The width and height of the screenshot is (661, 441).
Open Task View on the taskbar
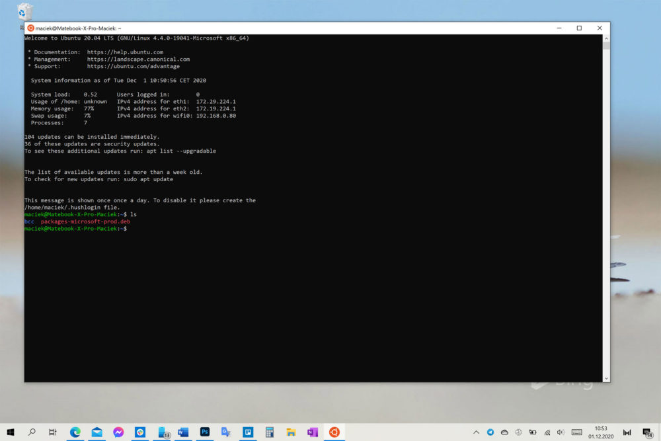[53, 432]
